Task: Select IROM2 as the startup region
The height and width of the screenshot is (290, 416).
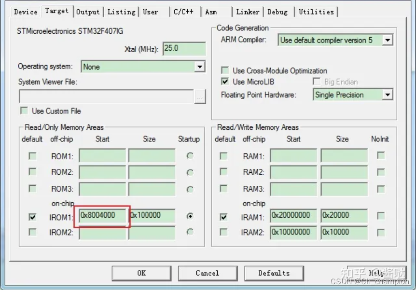Action: (190, 233)
